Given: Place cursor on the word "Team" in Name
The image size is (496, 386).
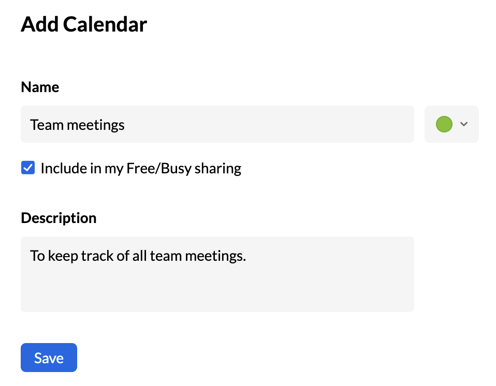Looking at the screenshot, I should pos(47,125).
